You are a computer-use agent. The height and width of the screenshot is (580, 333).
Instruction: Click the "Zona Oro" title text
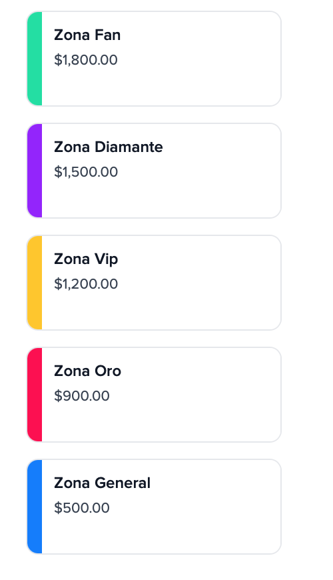coord(88,371)
